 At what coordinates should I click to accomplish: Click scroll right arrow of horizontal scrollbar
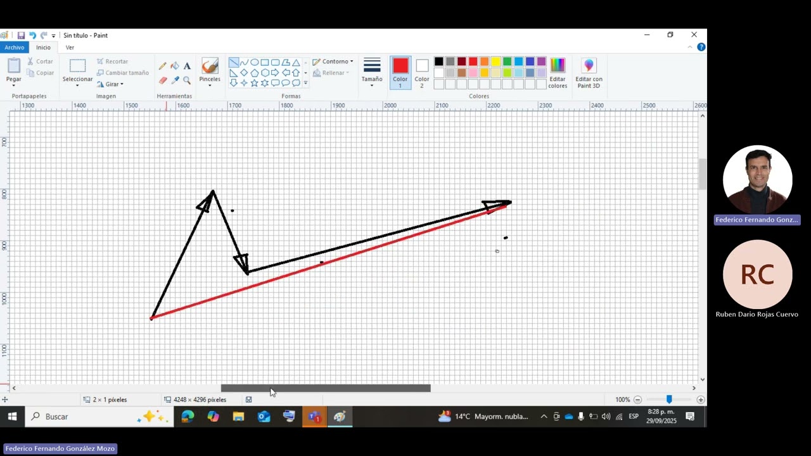pos(694,388)
